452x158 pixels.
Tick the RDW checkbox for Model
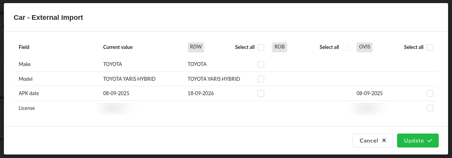[261, 79]
